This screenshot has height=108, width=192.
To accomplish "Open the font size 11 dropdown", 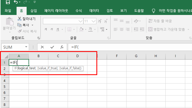I will 93,21.
